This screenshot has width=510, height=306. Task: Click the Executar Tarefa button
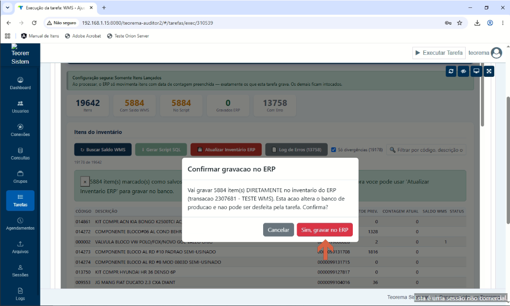pyautogui.click(x=439, y=53)
